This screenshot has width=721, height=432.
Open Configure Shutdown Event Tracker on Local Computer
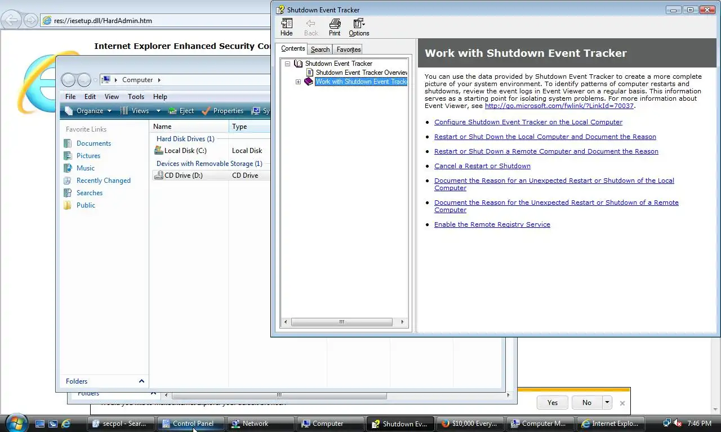[x=528, y=122]
